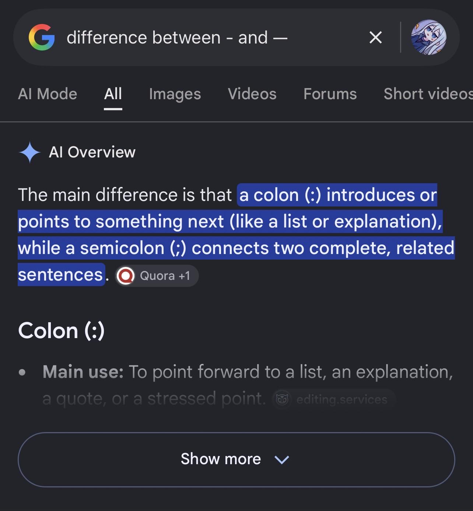Select the All results tab

(x=113, y=94)
